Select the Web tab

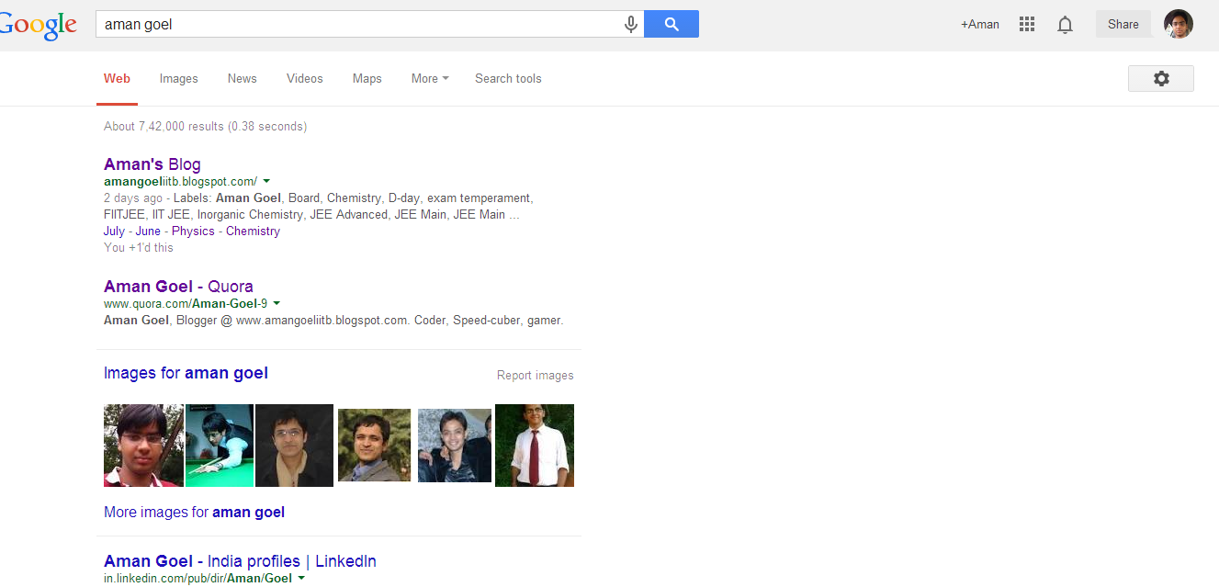coord(117,79)
